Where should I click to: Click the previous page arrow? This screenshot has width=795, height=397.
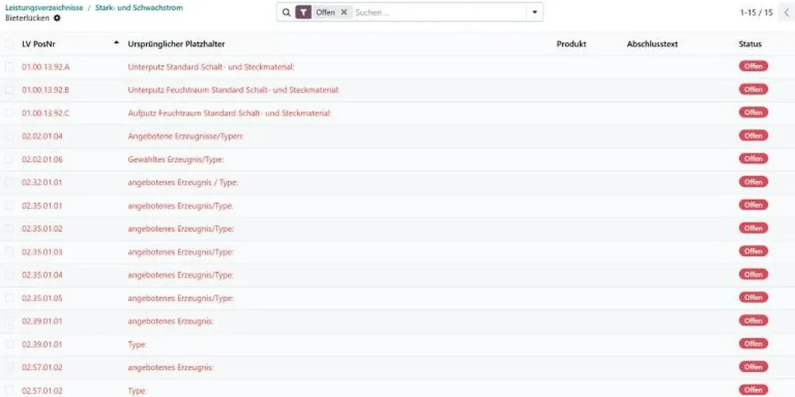pyautogui.click(x=786, y=12)
